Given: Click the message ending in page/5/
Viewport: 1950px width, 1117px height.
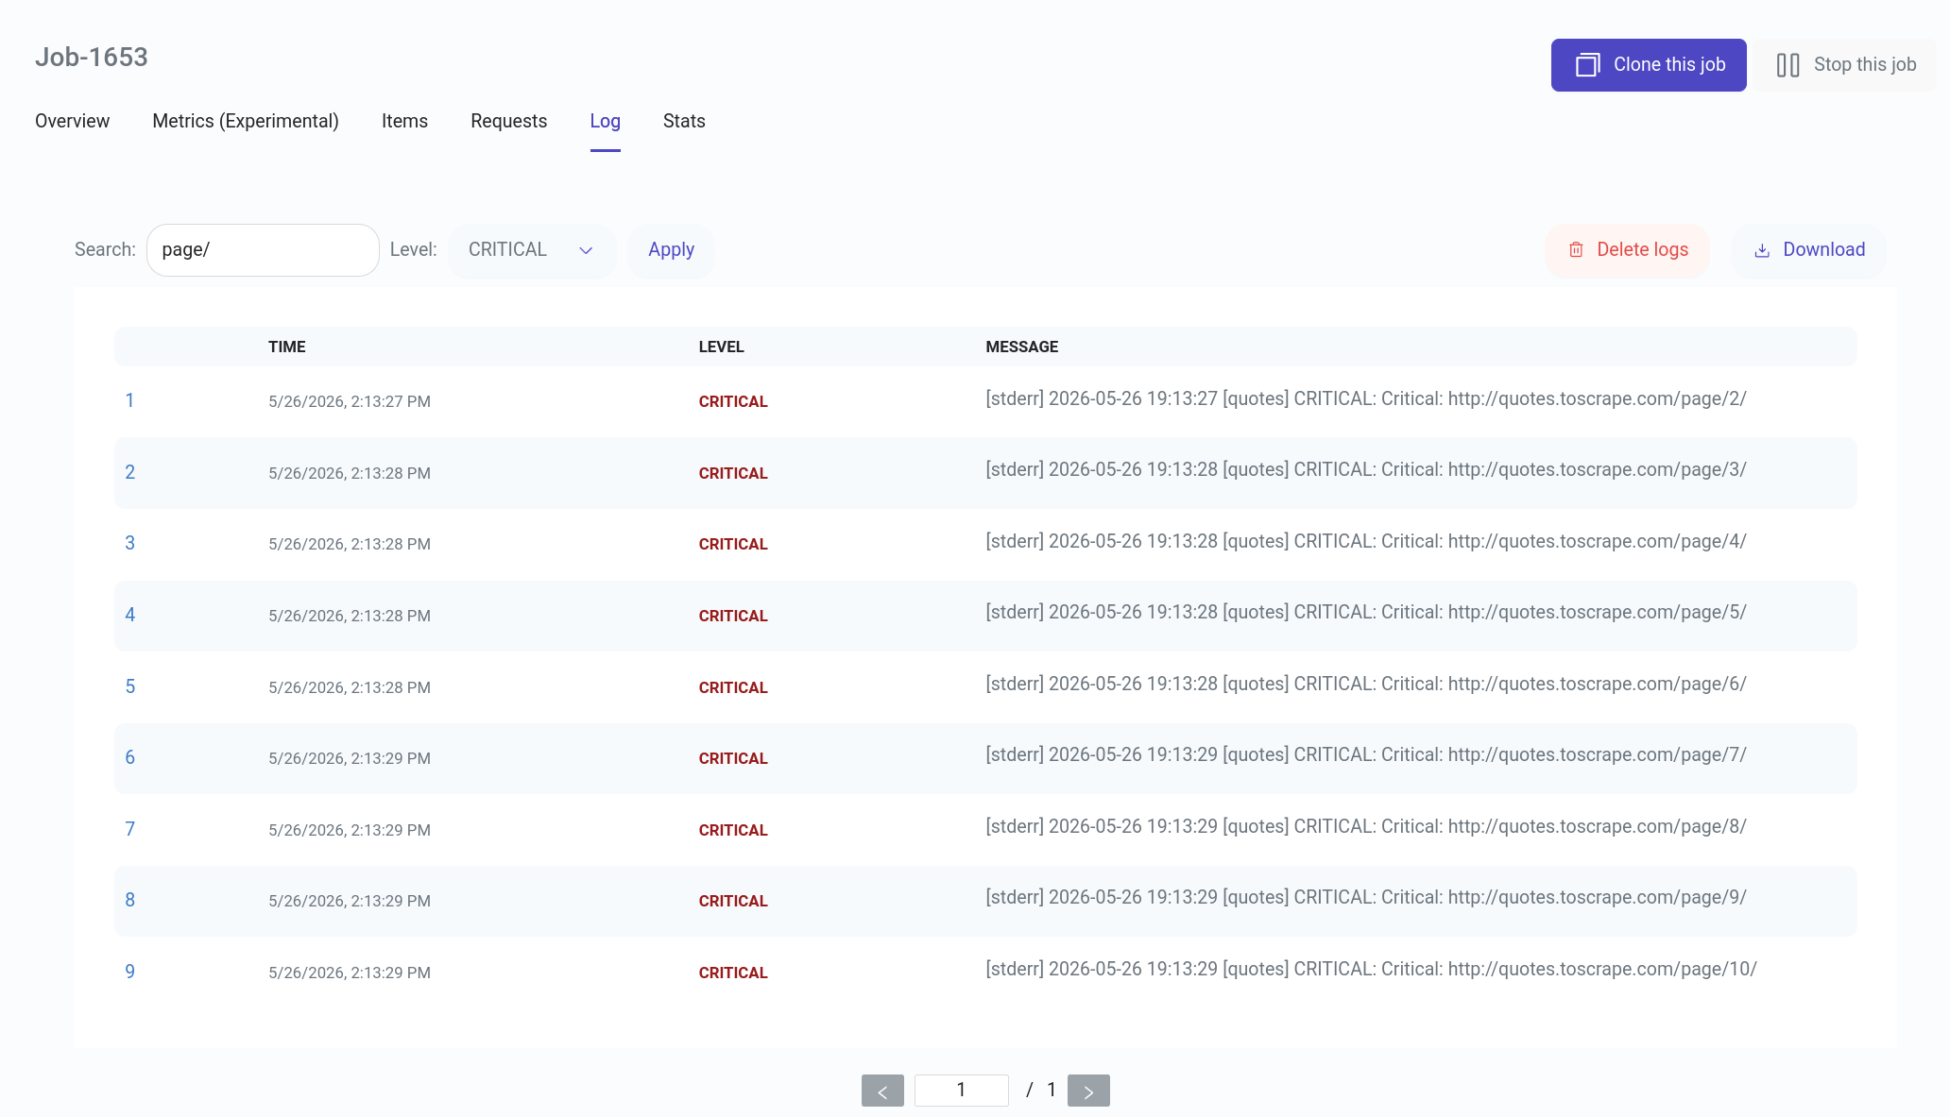Looking at the screenshot, I should (x=1366, y=612).
